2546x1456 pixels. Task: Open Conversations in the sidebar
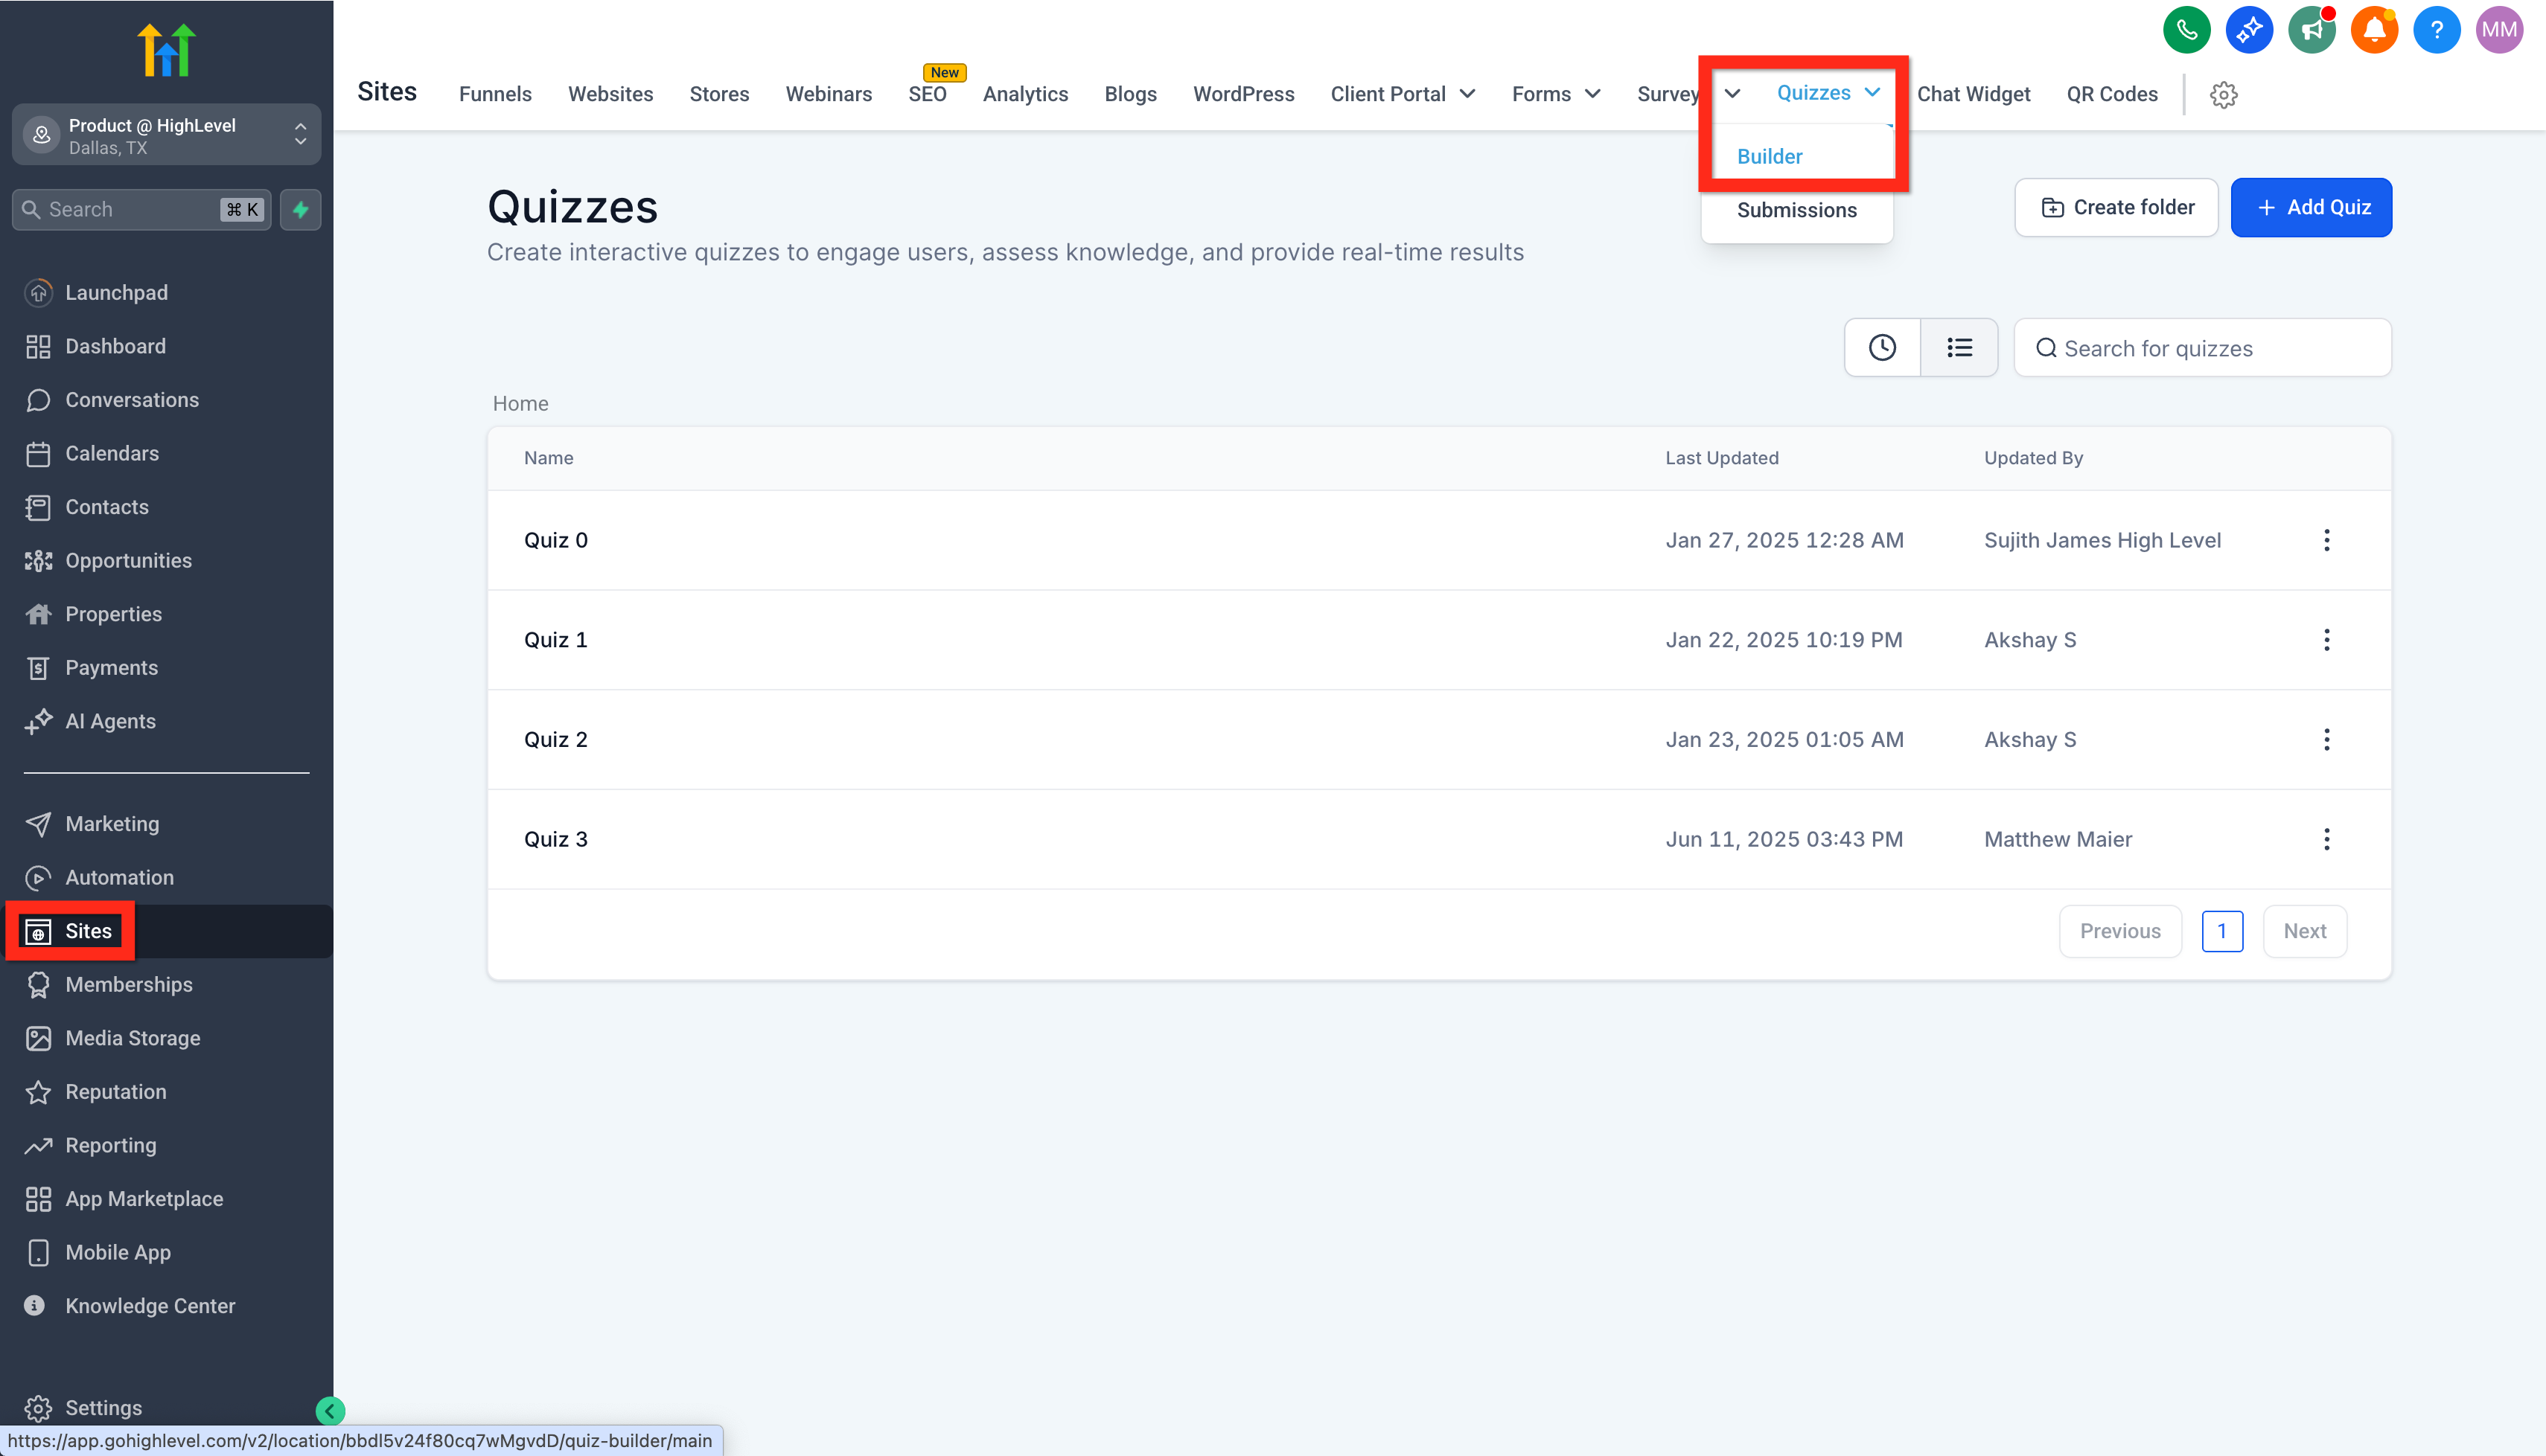(132, 400)
